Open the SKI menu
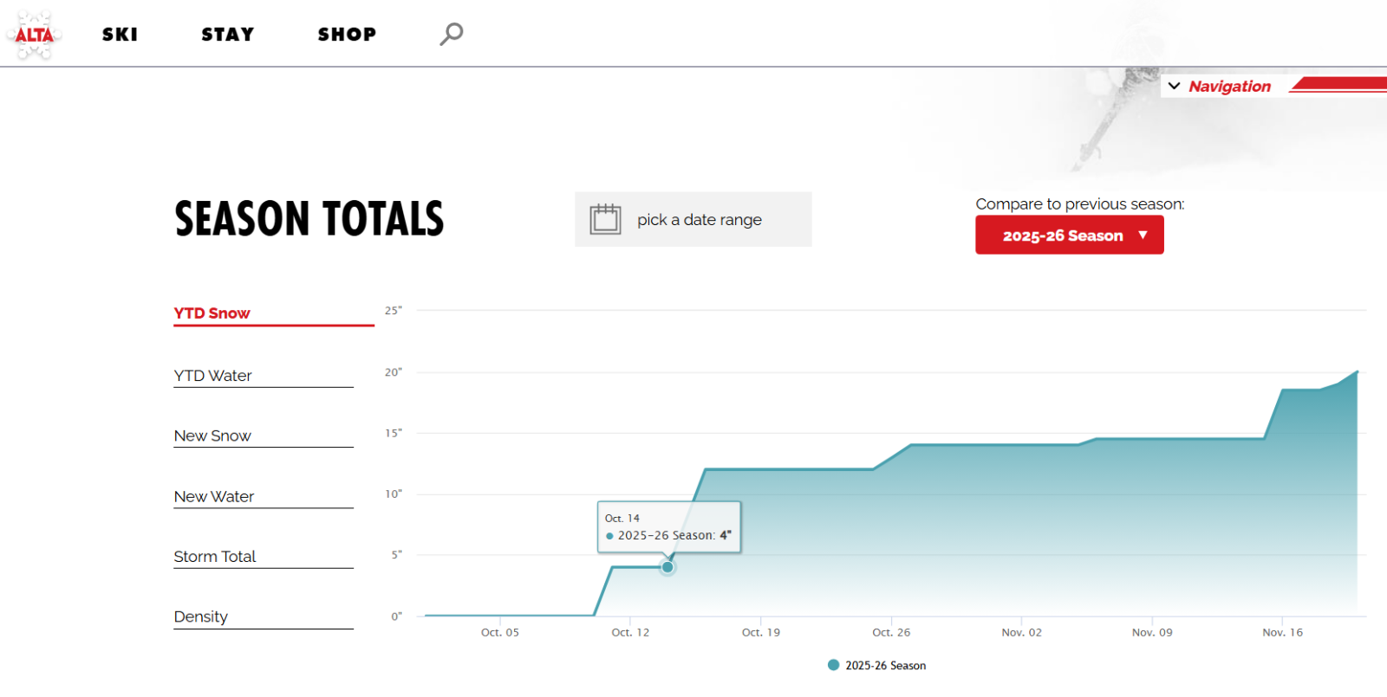Screen dimensions: 1387x697 [x=120, y=35]
